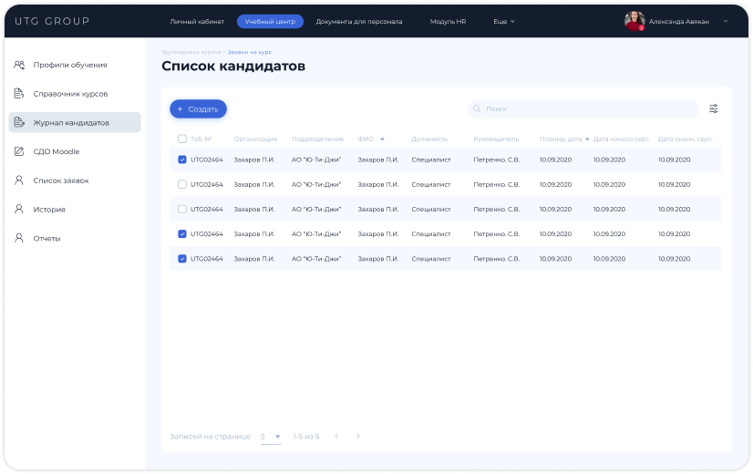Check the second row UTG02464 checkbox
Viewport: 753px width, 474px height.
[182, 184]
